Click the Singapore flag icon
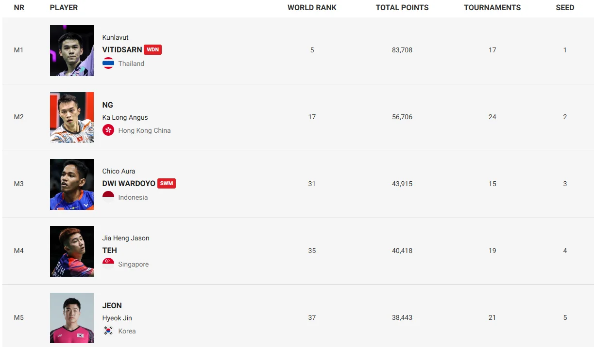594x347 pixels. coord(108,264)
